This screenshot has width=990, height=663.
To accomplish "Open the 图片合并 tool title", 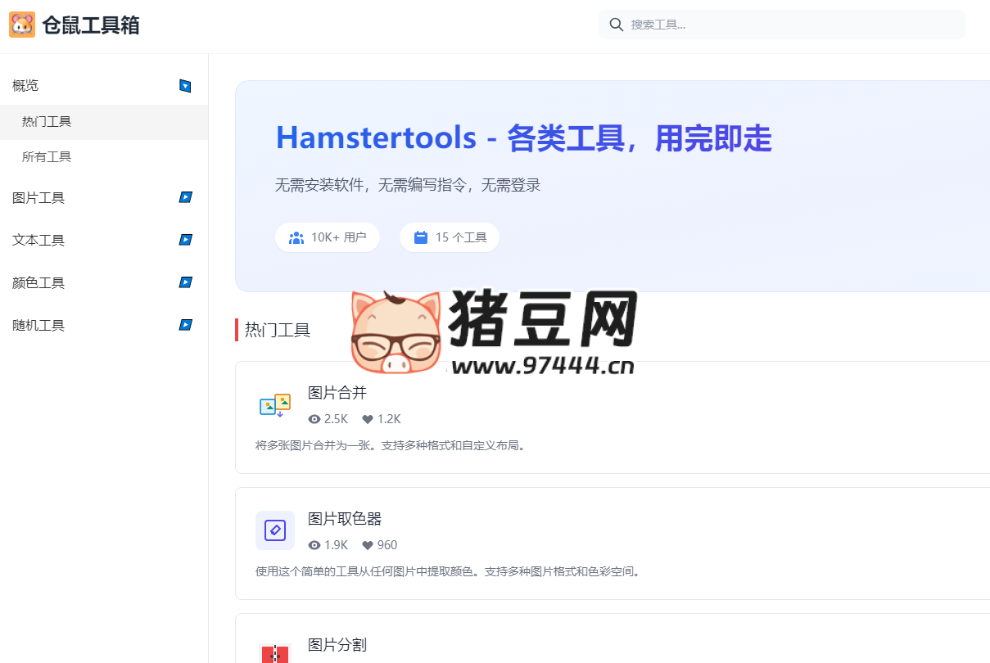I will point(337,393).
